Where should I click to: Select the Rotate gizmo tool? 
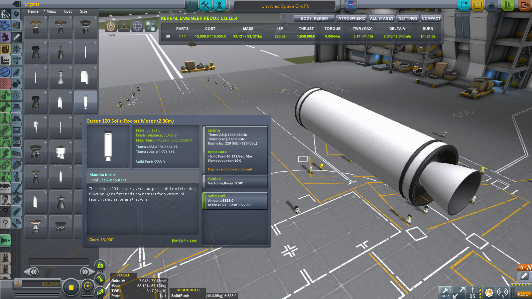pos(137,26)
